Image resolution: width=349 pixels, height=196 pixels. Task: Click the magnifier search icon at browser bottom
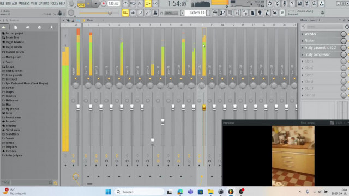click(56, 183)
